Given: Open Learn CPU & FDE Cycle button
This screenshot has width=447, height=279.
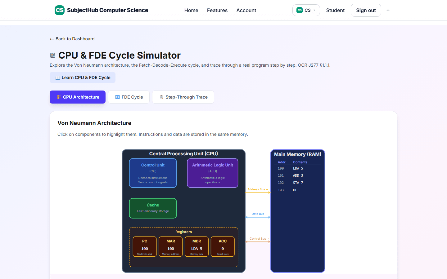Looking at the screenshot, I should [x=83, y=77].
